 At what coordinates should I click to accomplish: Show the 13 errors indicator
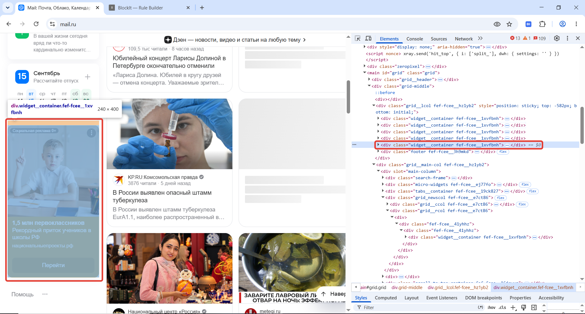coord(515,38)
